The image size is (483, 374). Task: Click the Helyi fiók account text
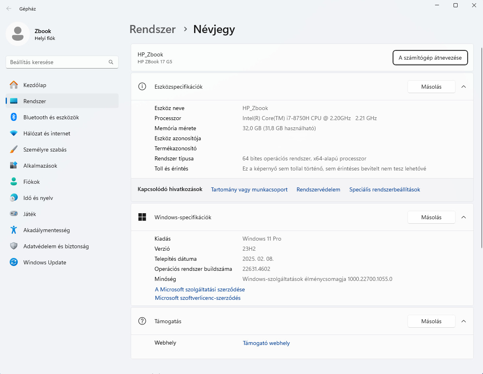tap(45, 38)
